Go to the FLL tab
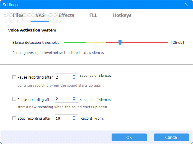The width and height of the screenshot is (193, 144). click(93, 15)
